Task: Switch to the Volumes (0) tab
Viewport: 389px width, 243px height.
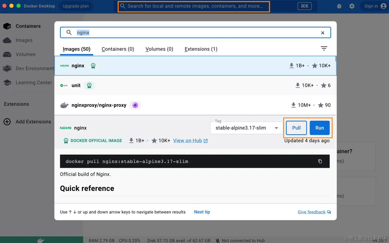Action: click(x=159, y=49)
